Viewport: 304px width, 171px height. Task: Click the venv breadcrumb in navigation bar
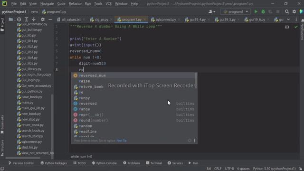coord(35,12)
